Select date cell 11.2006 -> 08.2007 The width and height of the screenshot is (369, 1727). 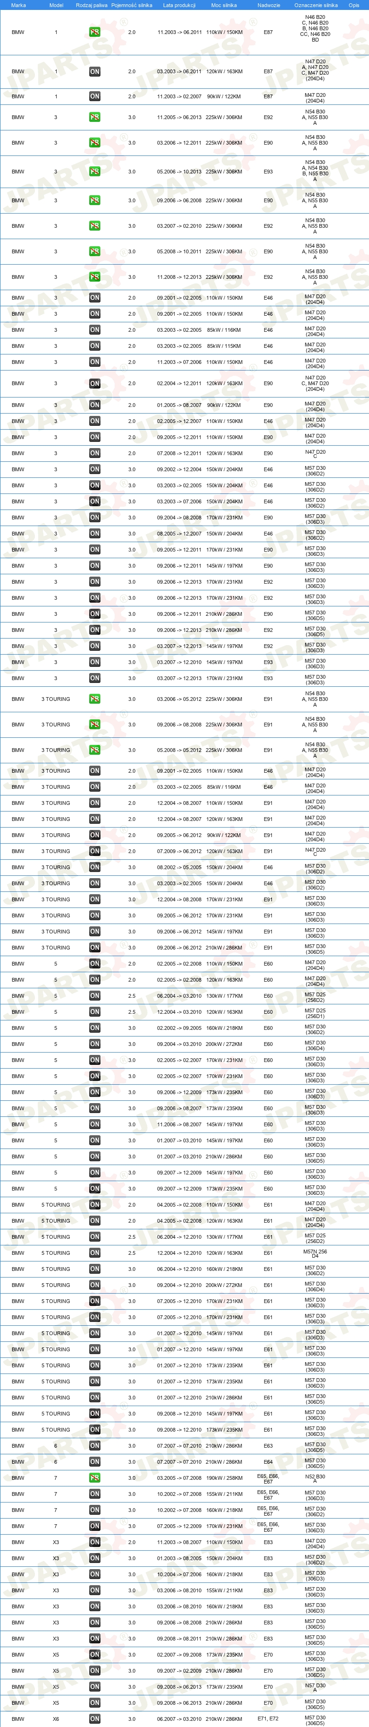(x=179, y=1124)
